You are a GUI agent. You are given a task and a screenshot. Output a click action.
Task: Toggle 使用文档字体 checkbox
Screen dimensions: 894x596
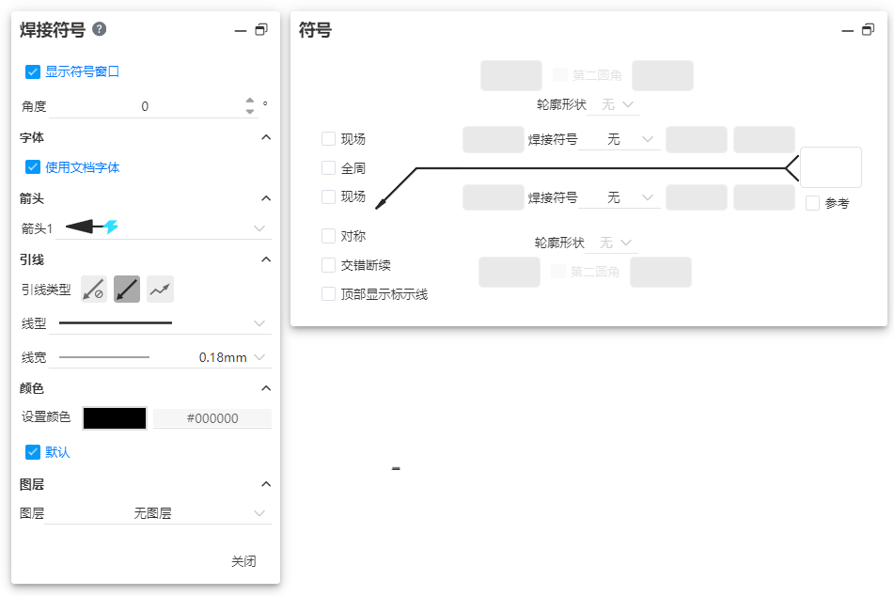(x=33, y=167)
